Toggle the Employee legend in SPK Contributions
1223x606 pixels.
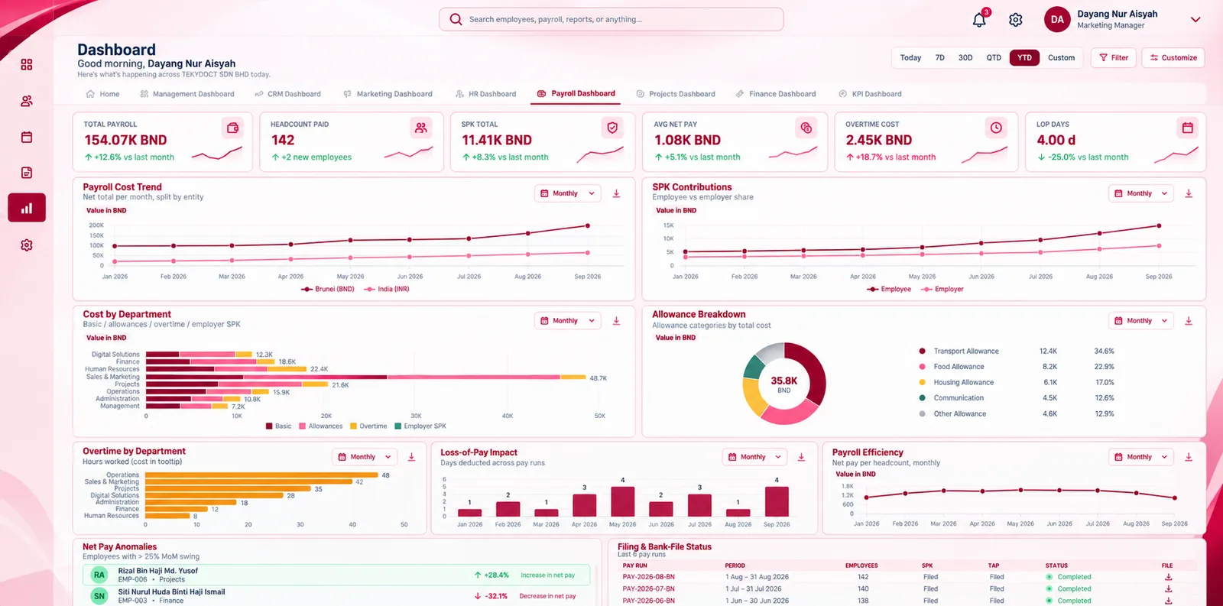click(889, 289)
